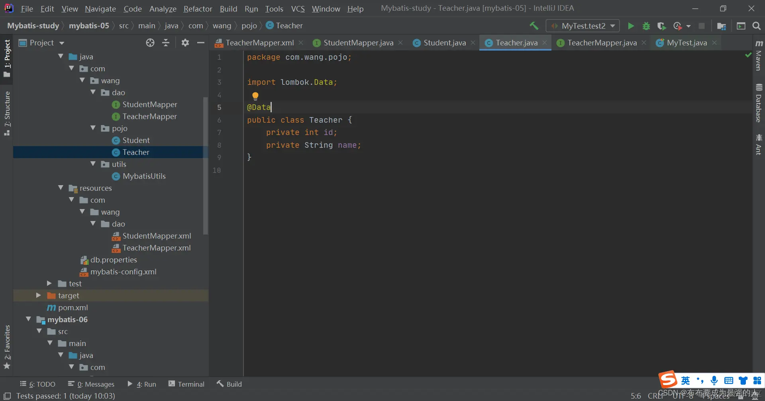Open the Navigate menu
The image size is (765, 401).
tap(100, 9)
